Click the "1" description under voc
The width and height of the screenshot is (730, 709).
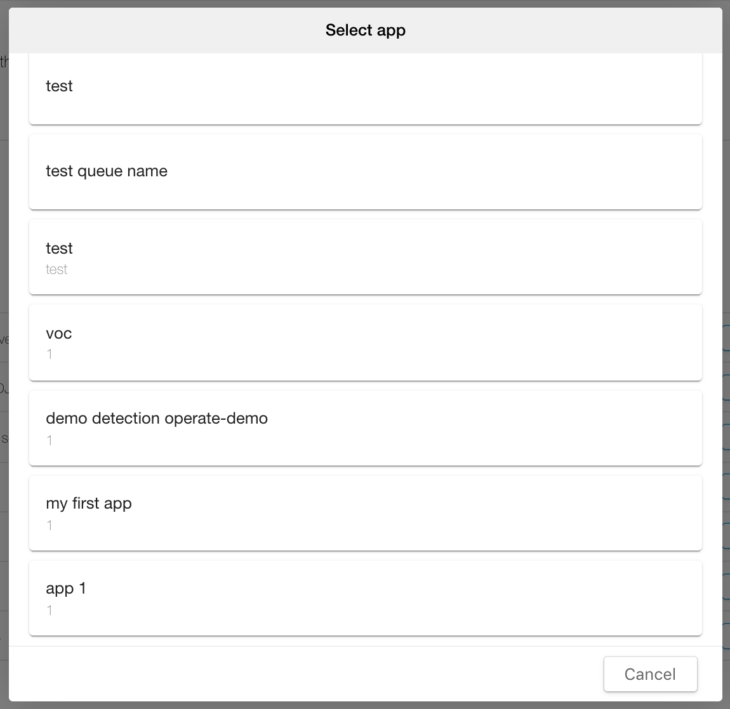(x=50, y=354)
